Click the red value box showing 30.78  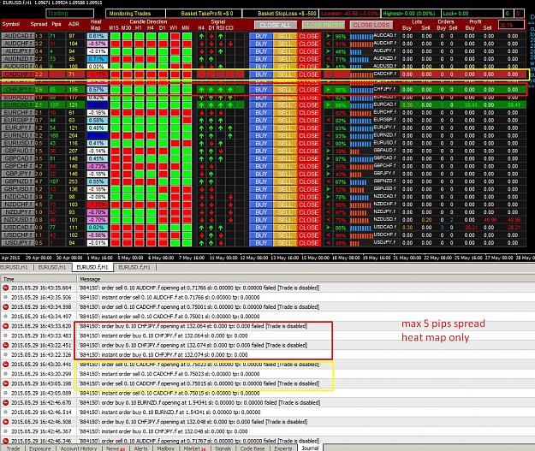point(511,25)
